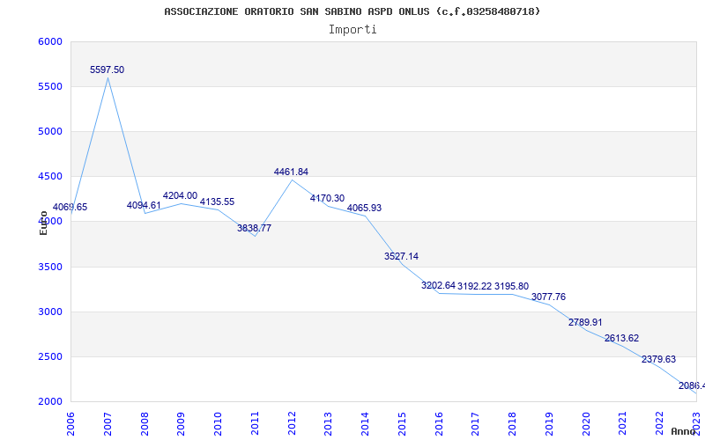Click the 3838.77 data label
The height and width of the screenshot is (440, 705).
(x=255, y=228)
